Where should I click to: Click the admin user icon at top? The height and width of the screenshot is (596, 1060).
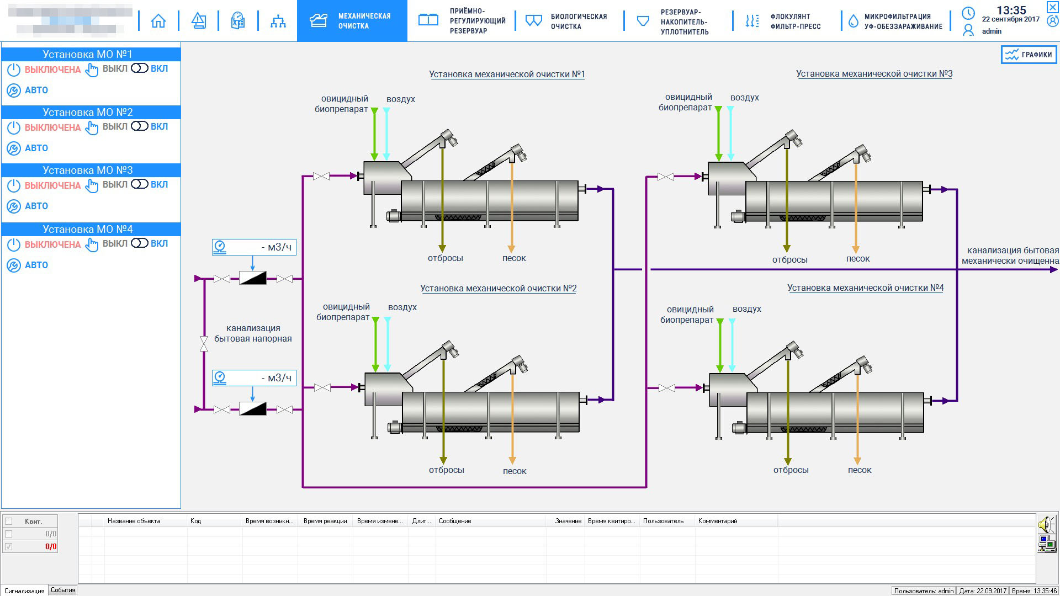point(968,30)
